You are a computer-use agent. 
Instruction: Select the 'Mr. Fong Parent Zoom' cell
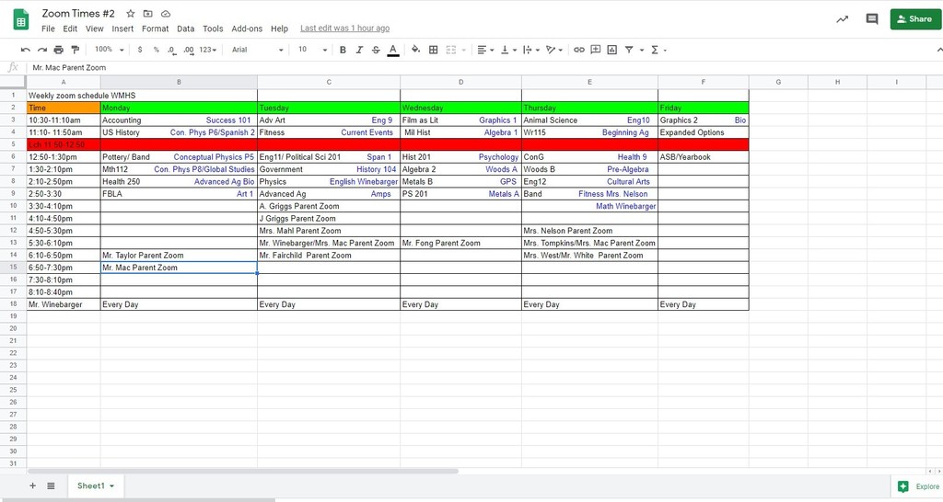[x=460, y=244]
